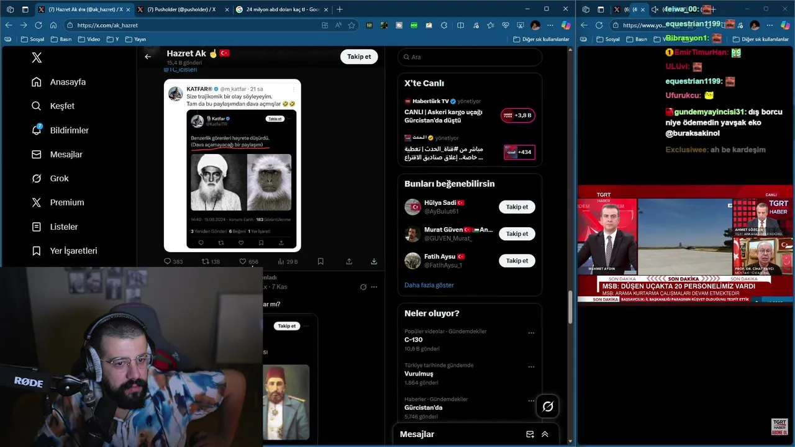Open Grok from the sidebar
Image resolution: width=795 pixels, height=447 pixels.
(x=50, y=178)
